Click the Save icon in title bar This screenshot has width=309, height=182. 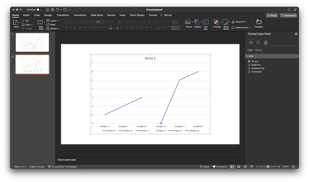tap(52, 9)
